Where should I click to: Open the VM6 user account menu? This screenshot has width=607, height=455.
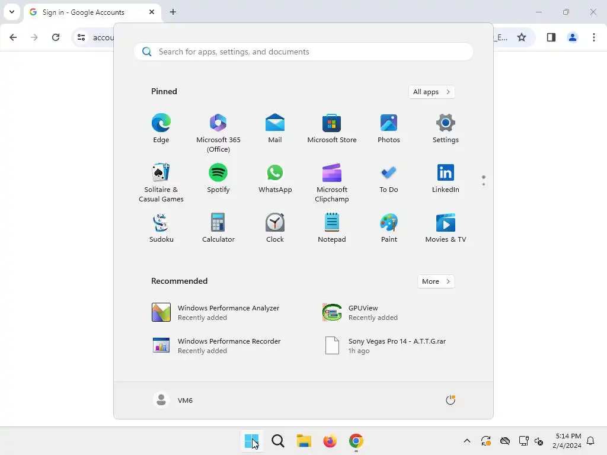click(x=173, y=400)
